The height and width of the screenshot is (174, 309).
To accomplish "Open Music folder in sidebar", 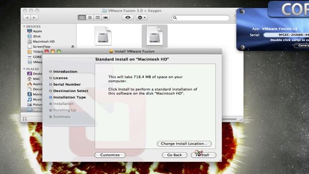I will [x=38, y=100].
